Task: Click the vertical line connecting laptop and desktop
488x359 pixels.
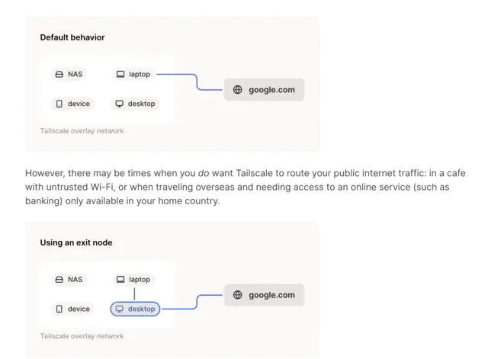Action: (x=134, y=294)
